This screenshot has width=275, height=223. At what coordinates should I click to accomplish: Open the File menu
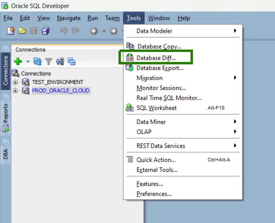(8, 18)
